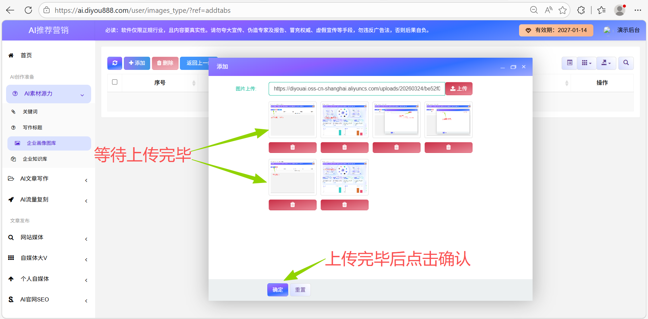Click the image upload URL field
The height and width of the screenshot is (319, 648).
356,88
